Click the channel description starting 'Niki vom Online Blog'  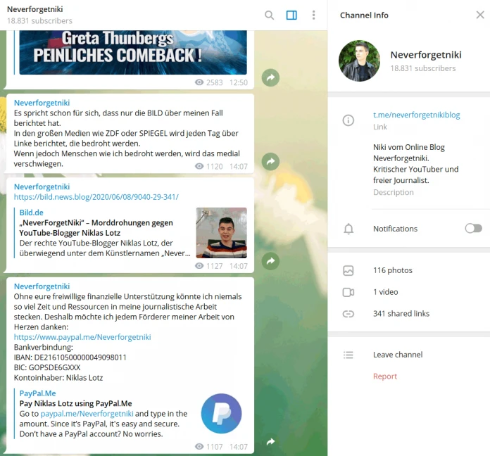coord(416,164)
